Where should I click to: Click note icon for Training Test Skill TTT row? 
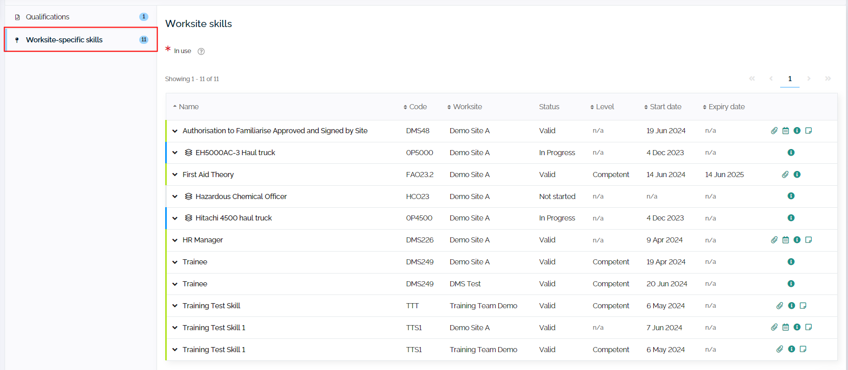[803, 306]
